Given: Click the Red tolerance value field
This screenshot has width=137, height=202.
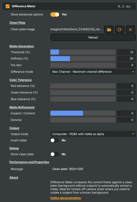Looking at the screenshot, I should click(126, 86).
